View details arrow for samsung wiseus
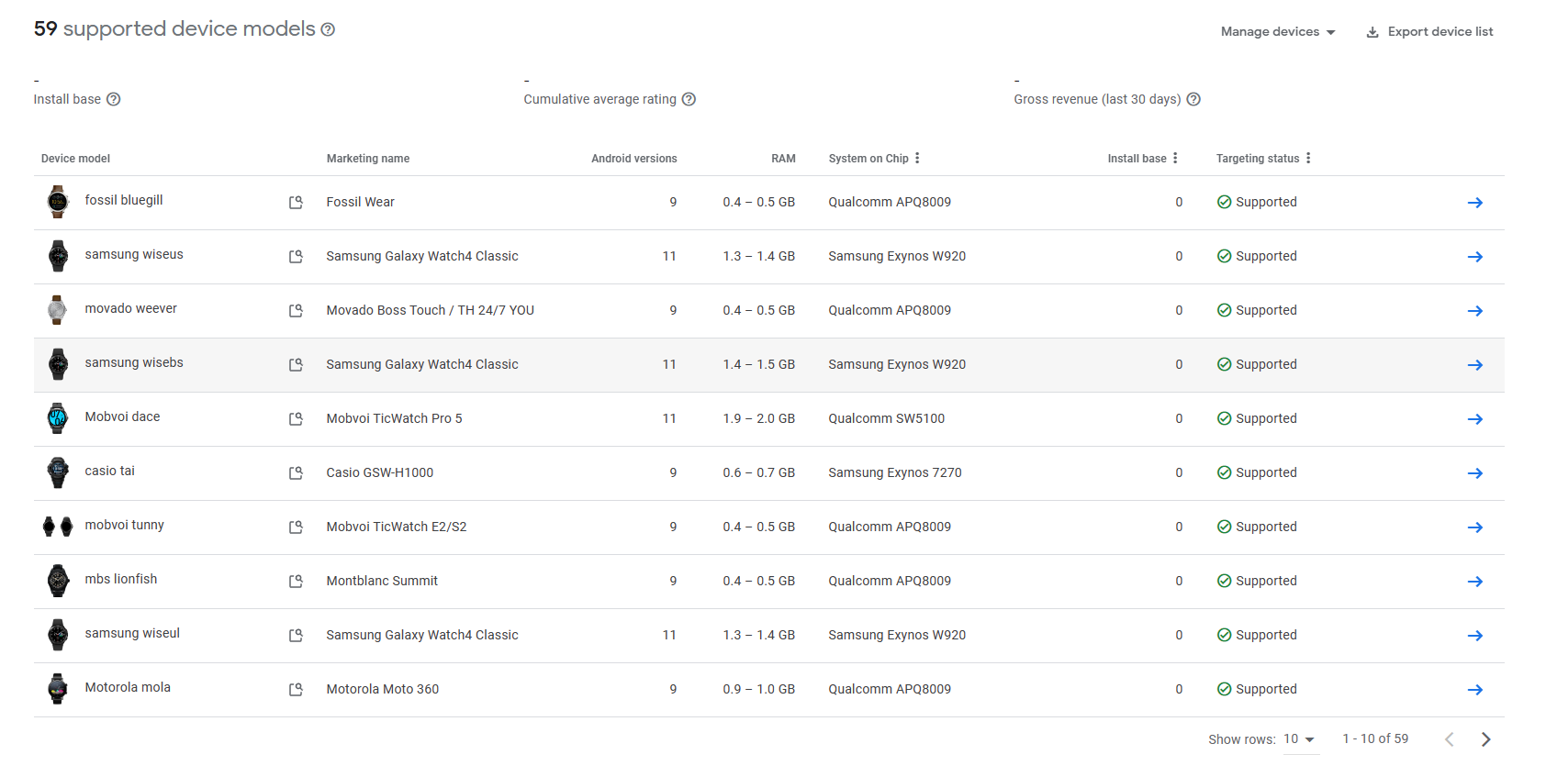 pos(1475,257)
